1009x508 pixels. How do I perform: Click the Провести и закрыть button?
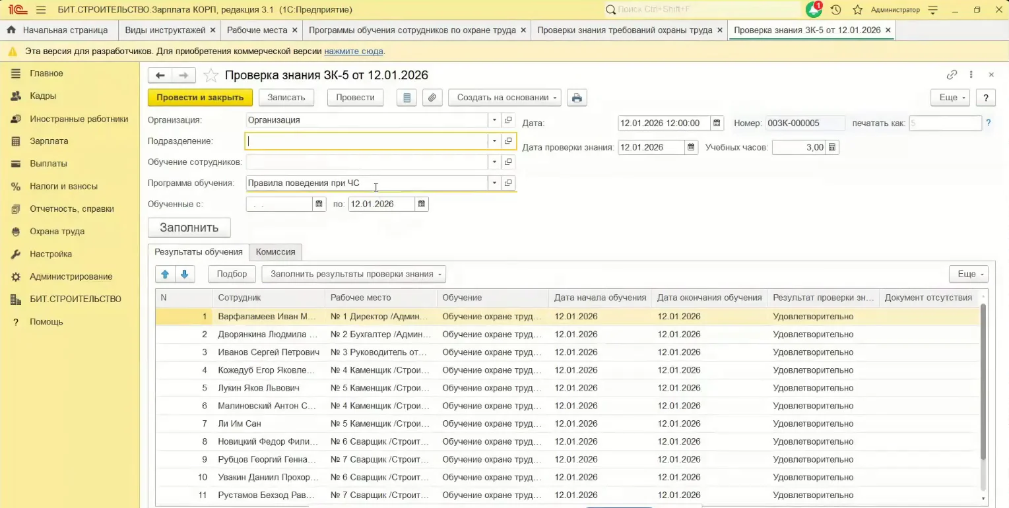pos(200,98)
